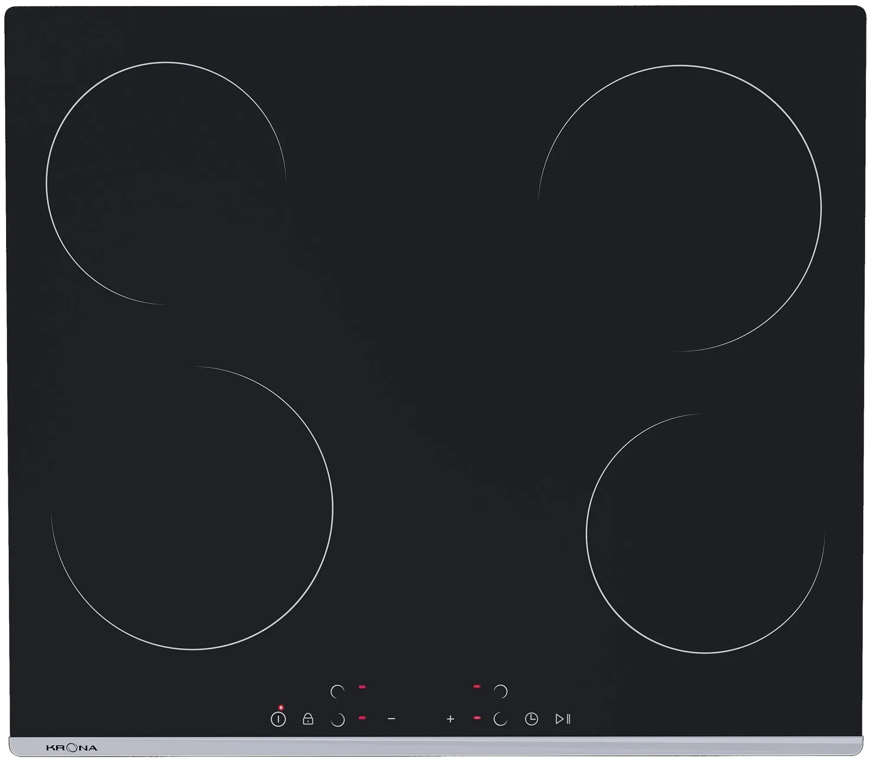Touch the front-right cooking zone circle

click(705, 534)
